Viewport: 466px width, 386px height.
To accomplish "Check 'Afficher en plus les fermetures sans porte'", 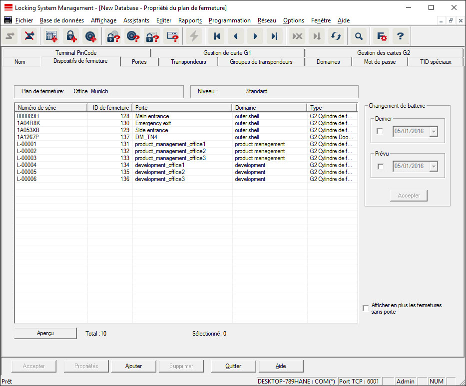I will 366,308.
